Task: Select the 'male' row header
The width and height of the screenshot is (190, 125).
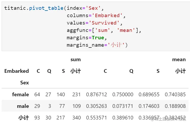Action: click(x=23, y=106)
